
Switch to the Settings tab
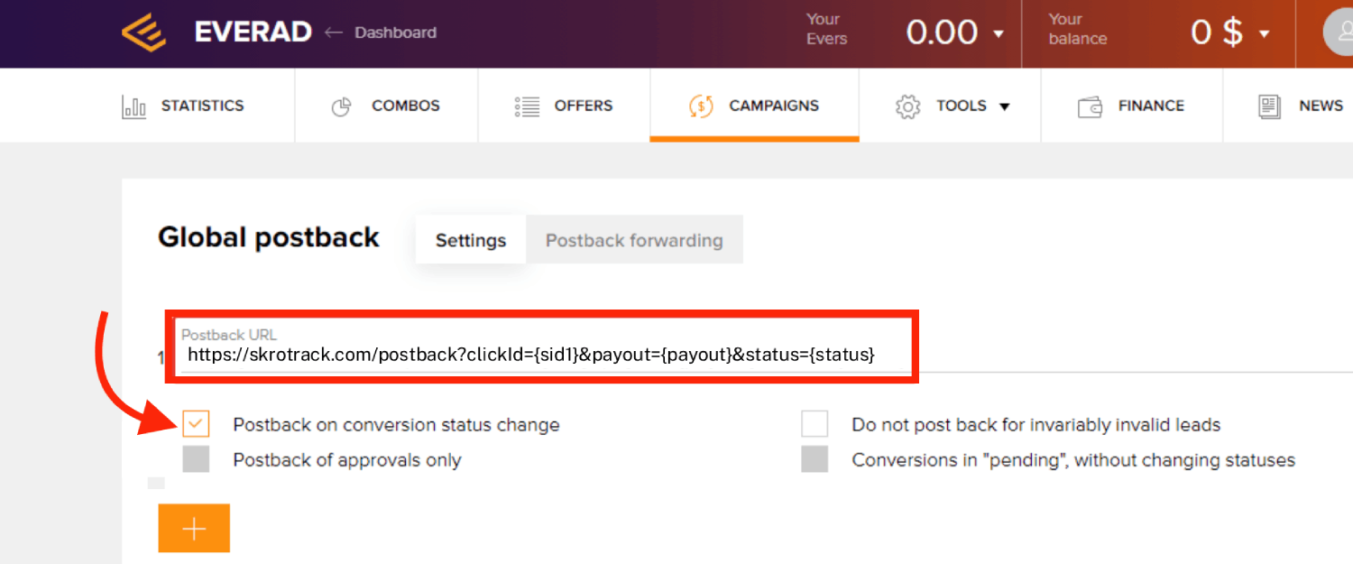click(x=471, y=240)
